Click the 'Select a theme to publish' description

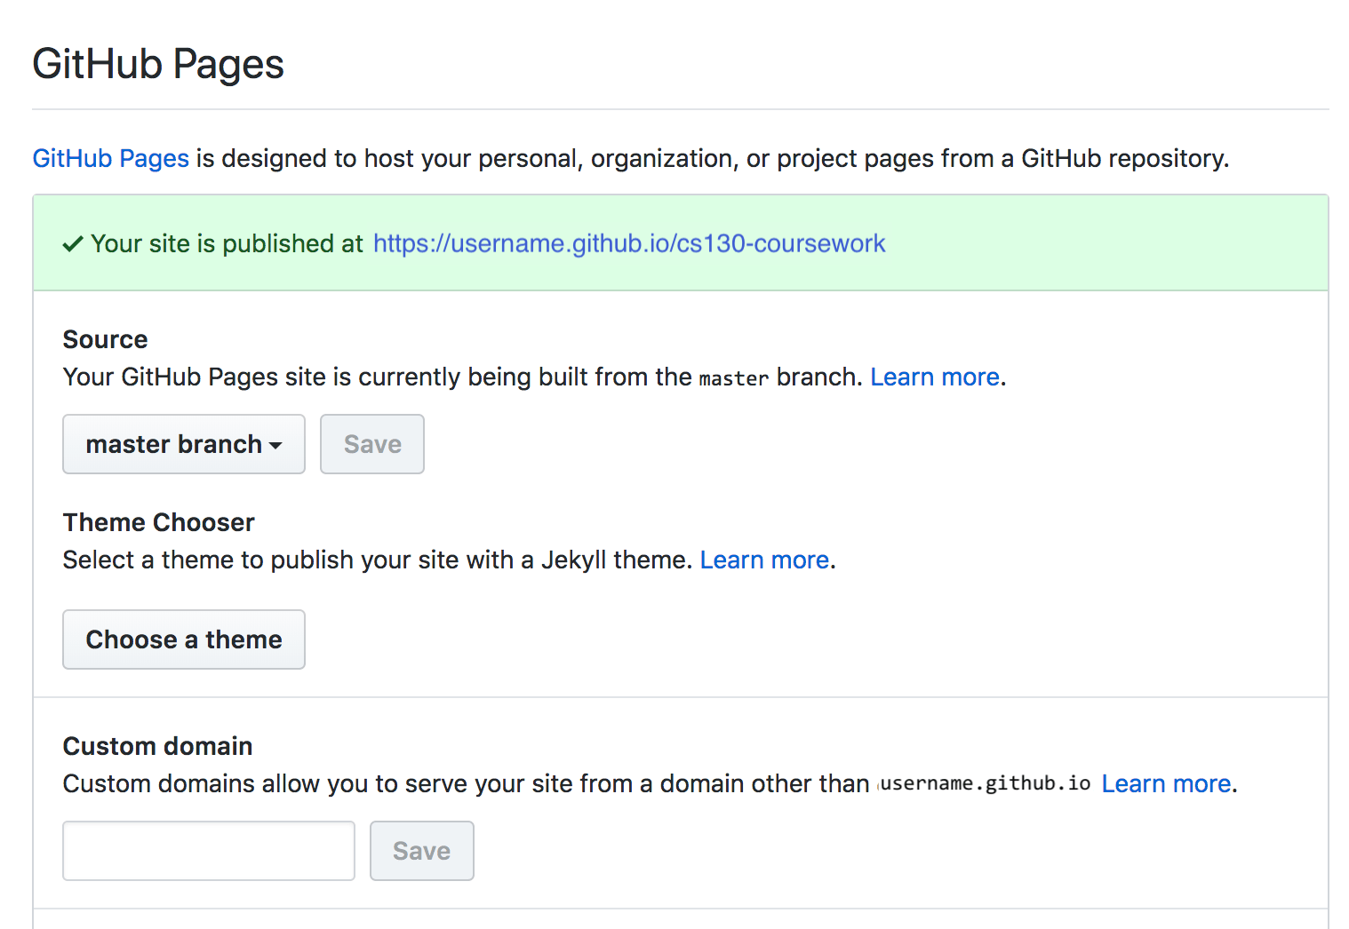click(x=377, y=560)
